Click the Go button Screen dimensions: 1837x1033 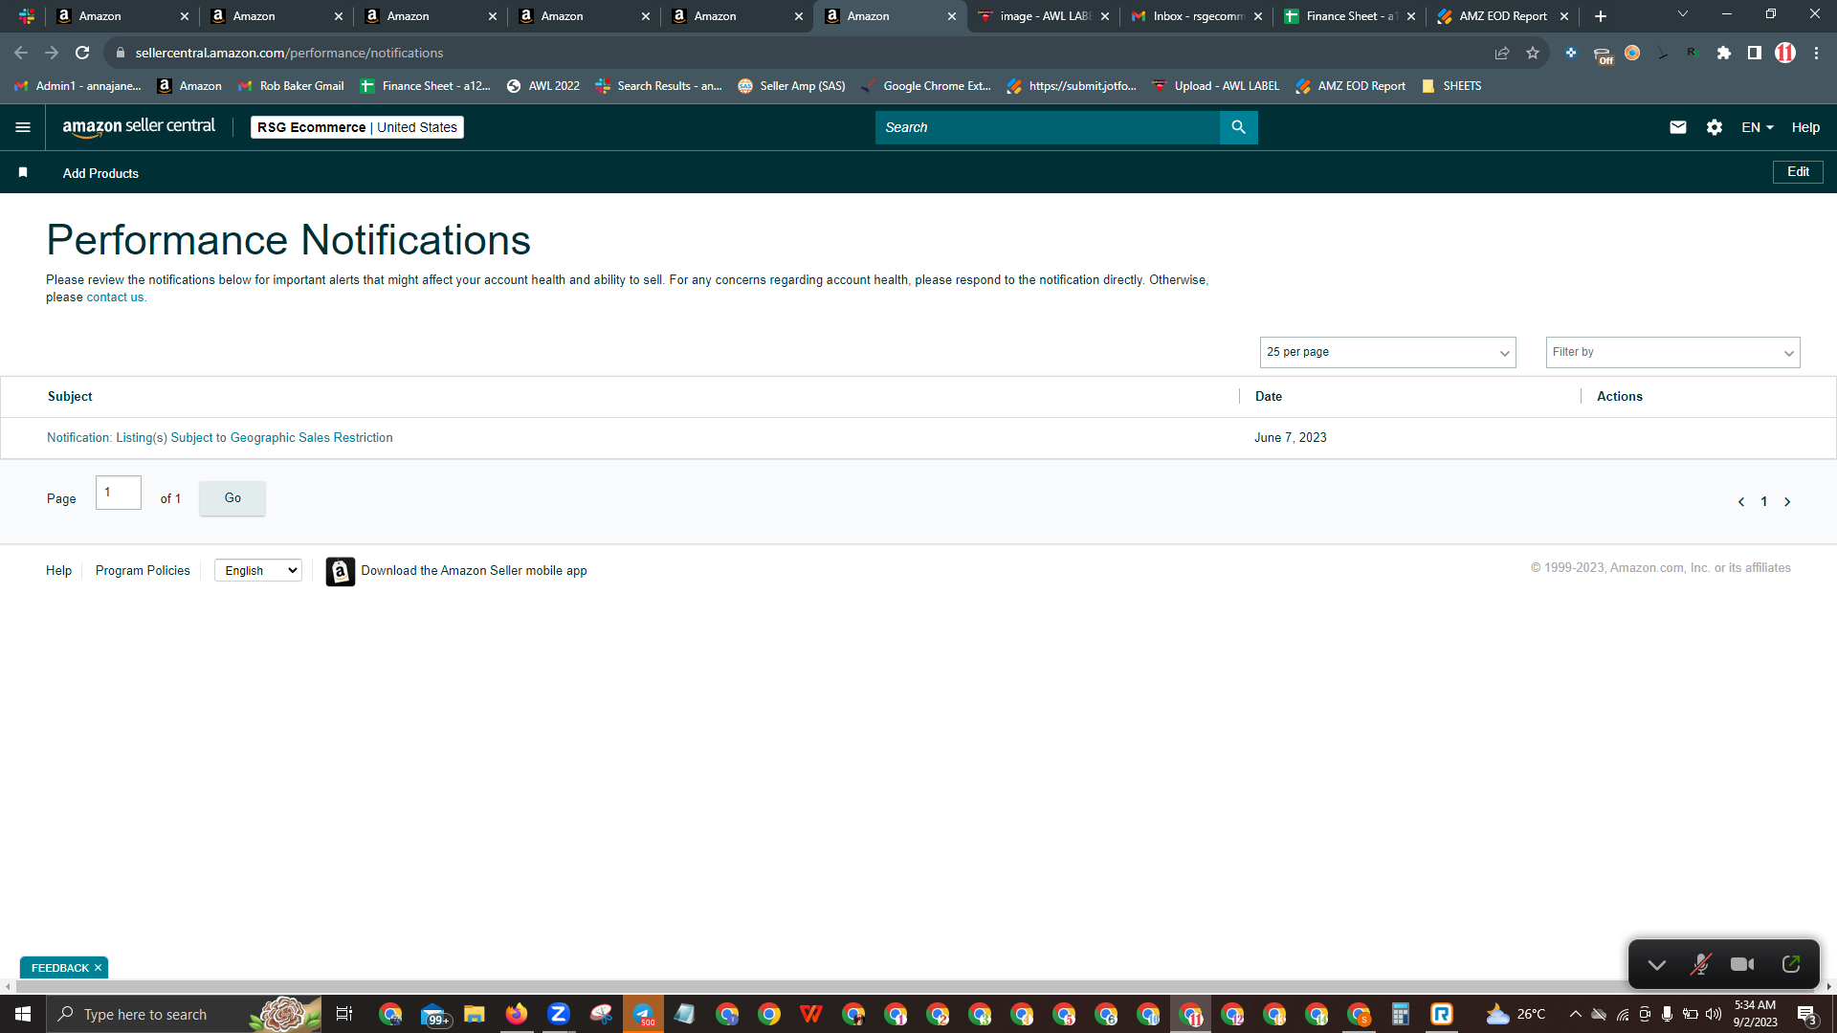[232, 498]
